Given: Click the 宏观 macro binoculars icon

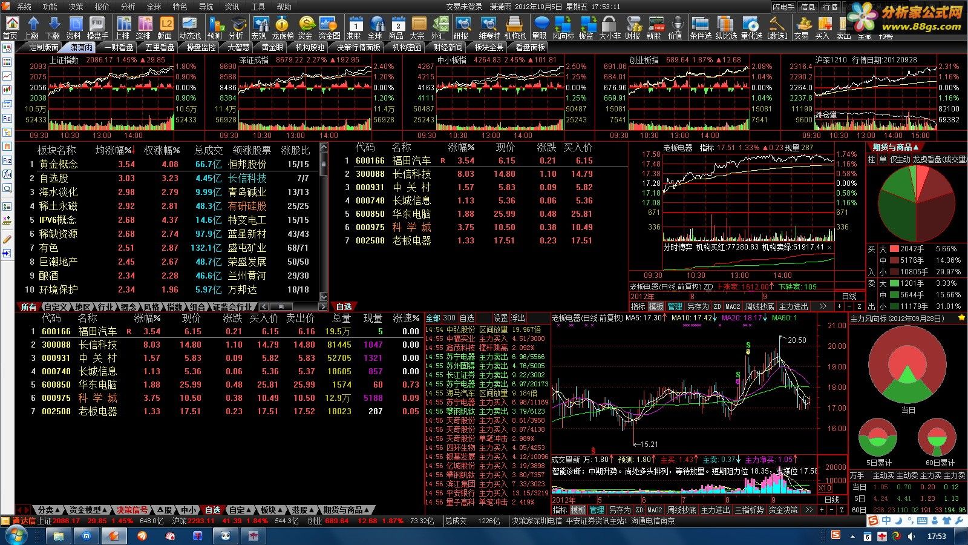Looking at the screenshot, I should tap(260, 27).
